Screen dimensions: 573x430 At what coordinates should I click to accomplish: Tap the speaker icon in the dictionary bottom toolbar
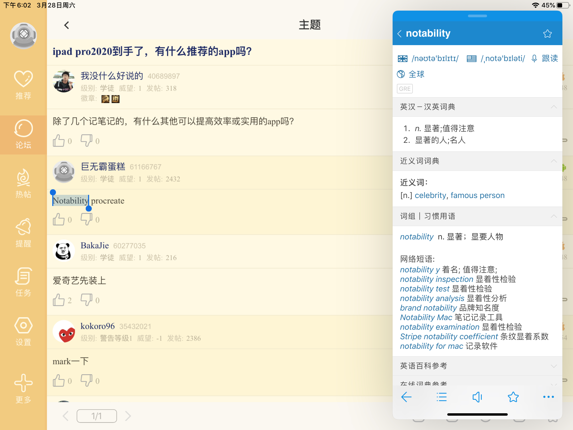tap(477, 397)
